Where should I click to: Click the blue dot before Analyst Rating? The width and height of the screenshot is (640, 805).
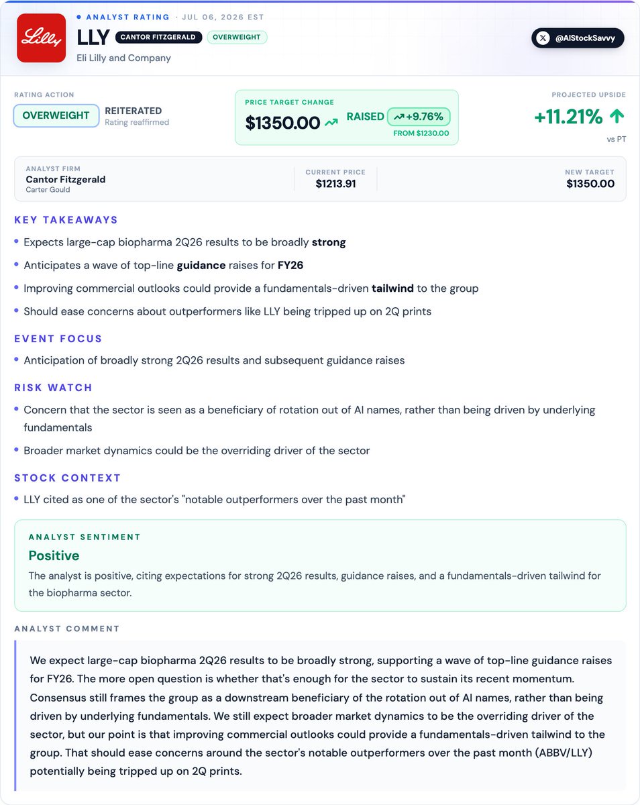click(78, 17)
